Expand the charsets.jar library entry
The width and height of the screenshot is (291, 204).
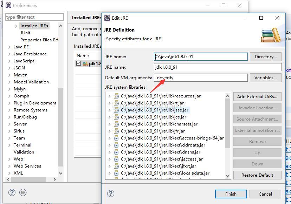point(110,124)
